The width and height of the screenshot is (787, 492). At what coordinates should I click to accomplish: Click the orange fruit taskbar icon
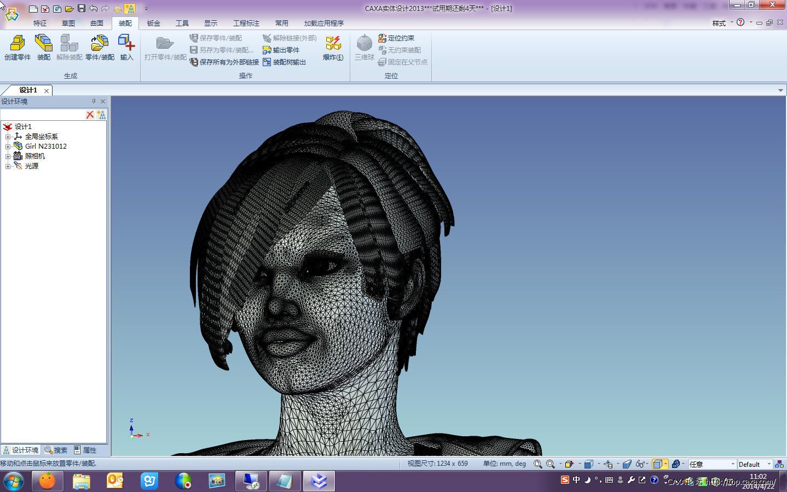coord(47,481)
